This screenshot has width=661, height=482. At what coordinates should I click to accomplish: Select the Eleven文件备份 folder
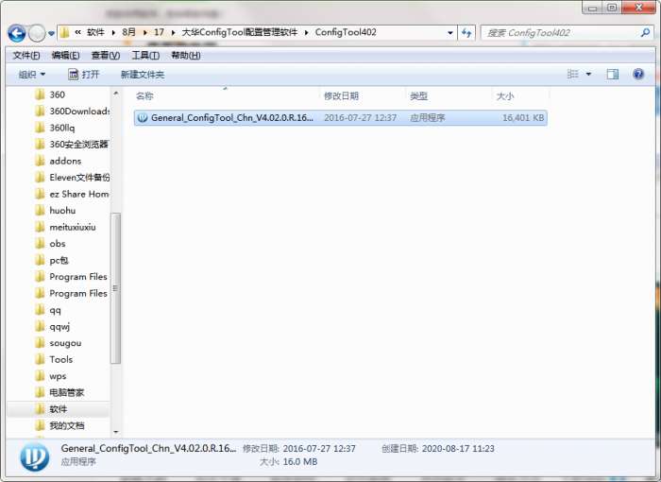click(79, 178)
